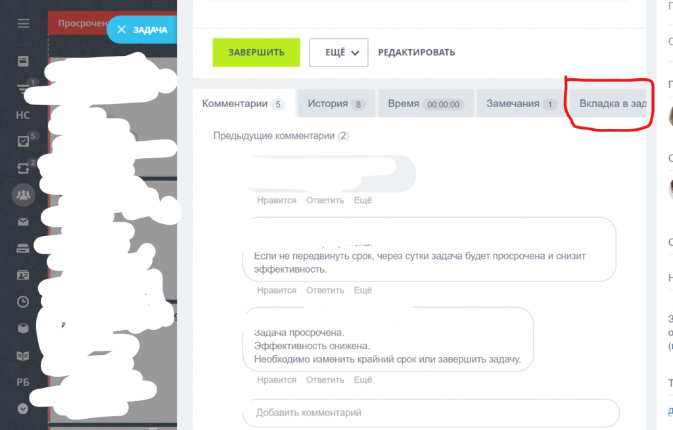Click the drive tray icon in sidebar

23,249
